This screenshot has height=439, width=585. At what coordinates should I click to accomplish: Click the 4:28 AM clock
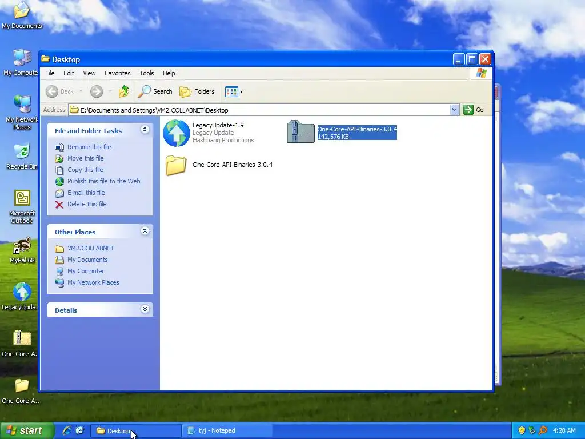tap(564, 431)
